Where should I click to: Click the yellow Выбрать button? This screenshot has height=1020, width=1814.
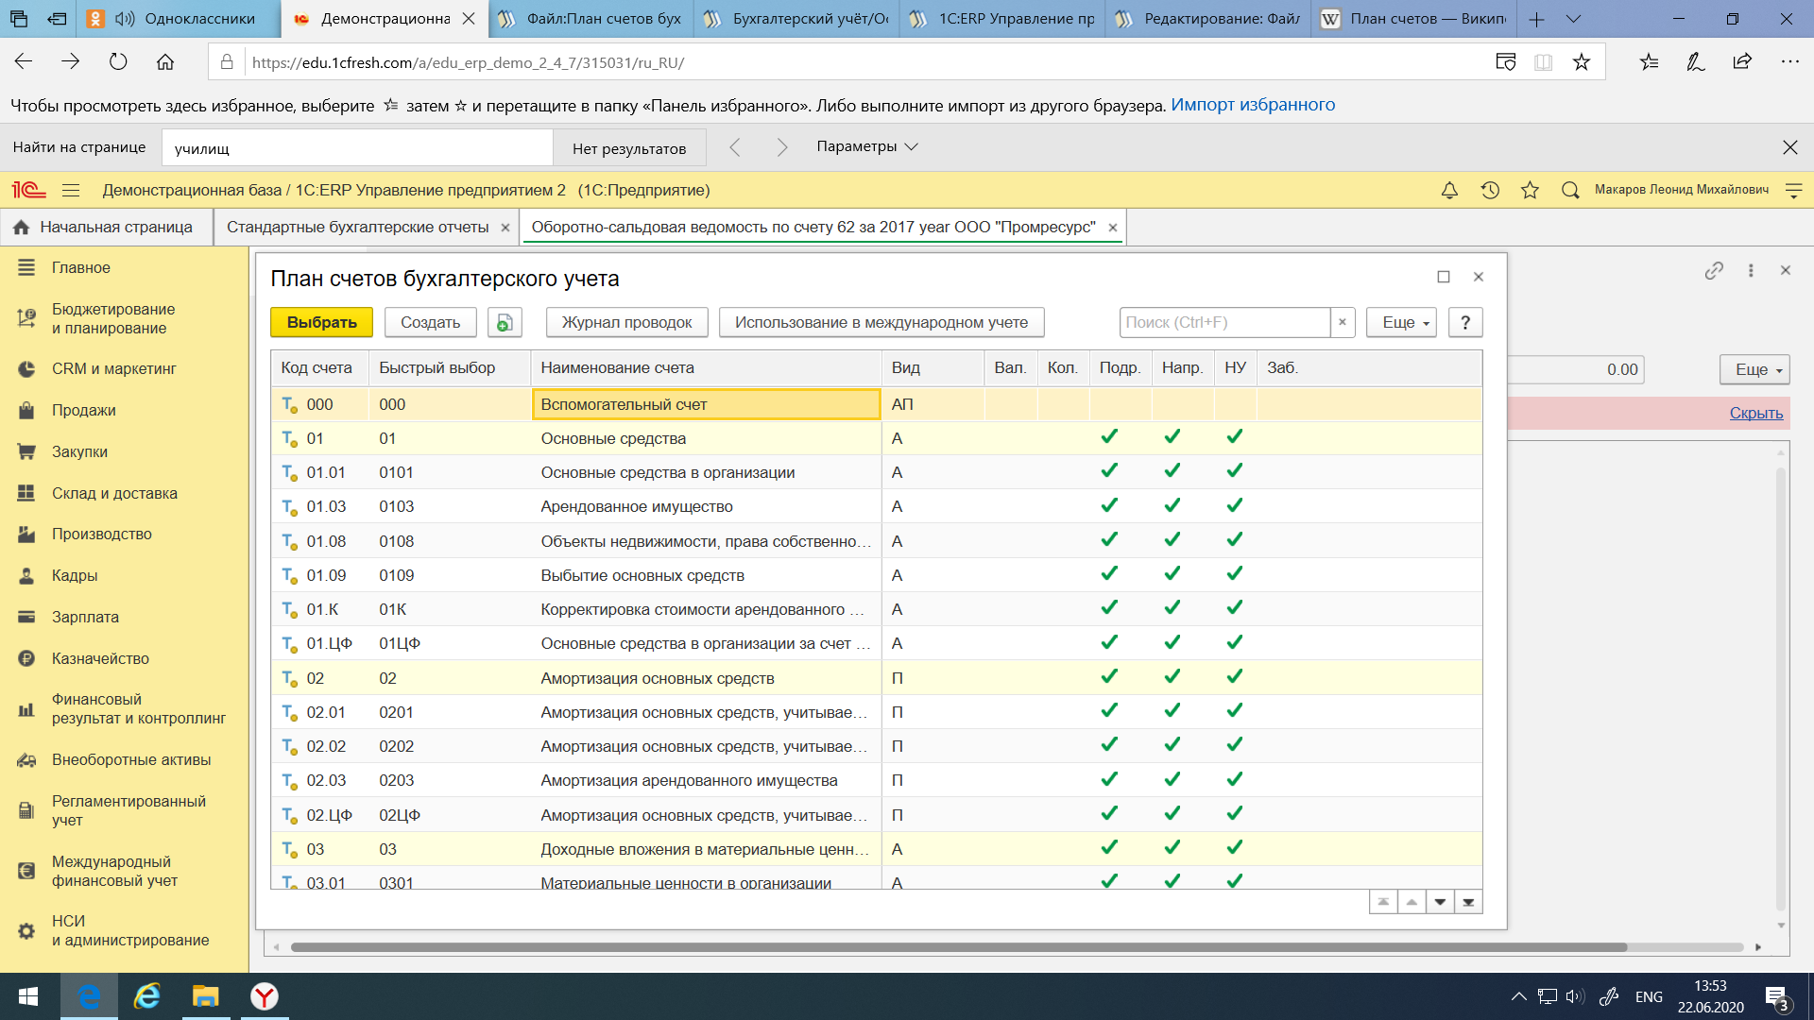tap(321, 322)
